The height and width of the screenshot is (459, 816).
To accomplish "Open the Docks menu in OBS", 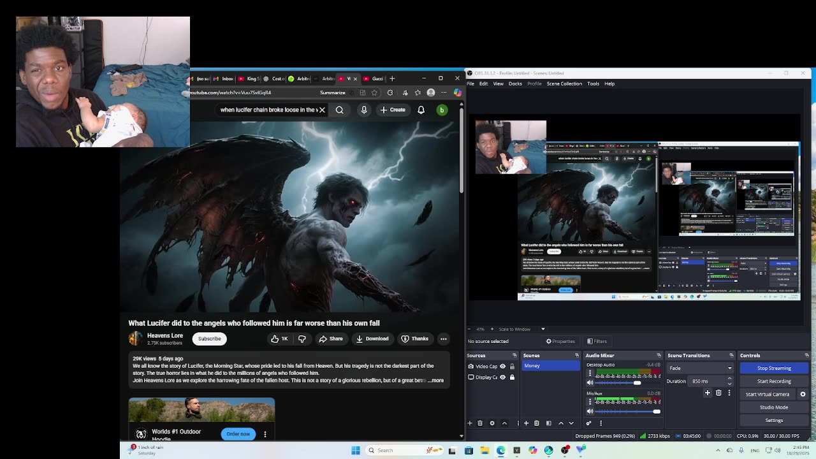I will 514,84.
